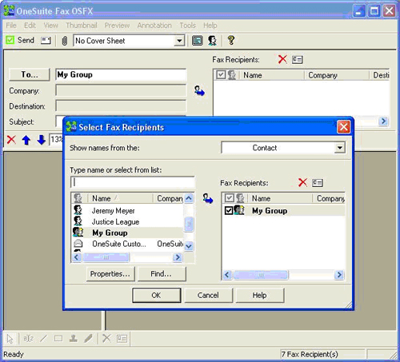The image size is (400, 362).
Task: Click the Send toolbar button
Action: pos(20,41)
